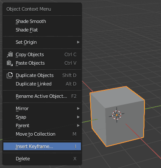Select Rename Active Object entry
This screenshot has height=168, width=161.
[42, 96]
